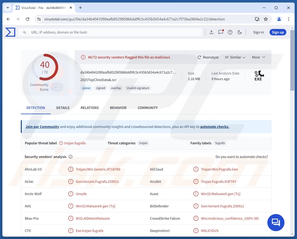
Task: Toggle dark mode moon icon
Action: [239, 32]
